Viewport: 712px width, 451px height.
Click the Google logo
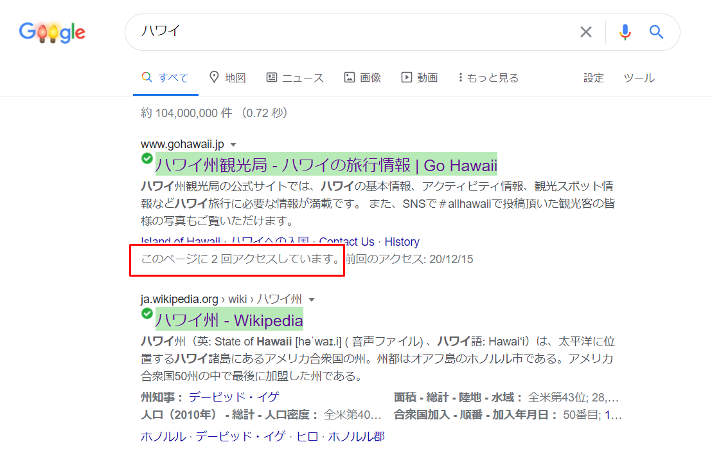tap(52, 32)
